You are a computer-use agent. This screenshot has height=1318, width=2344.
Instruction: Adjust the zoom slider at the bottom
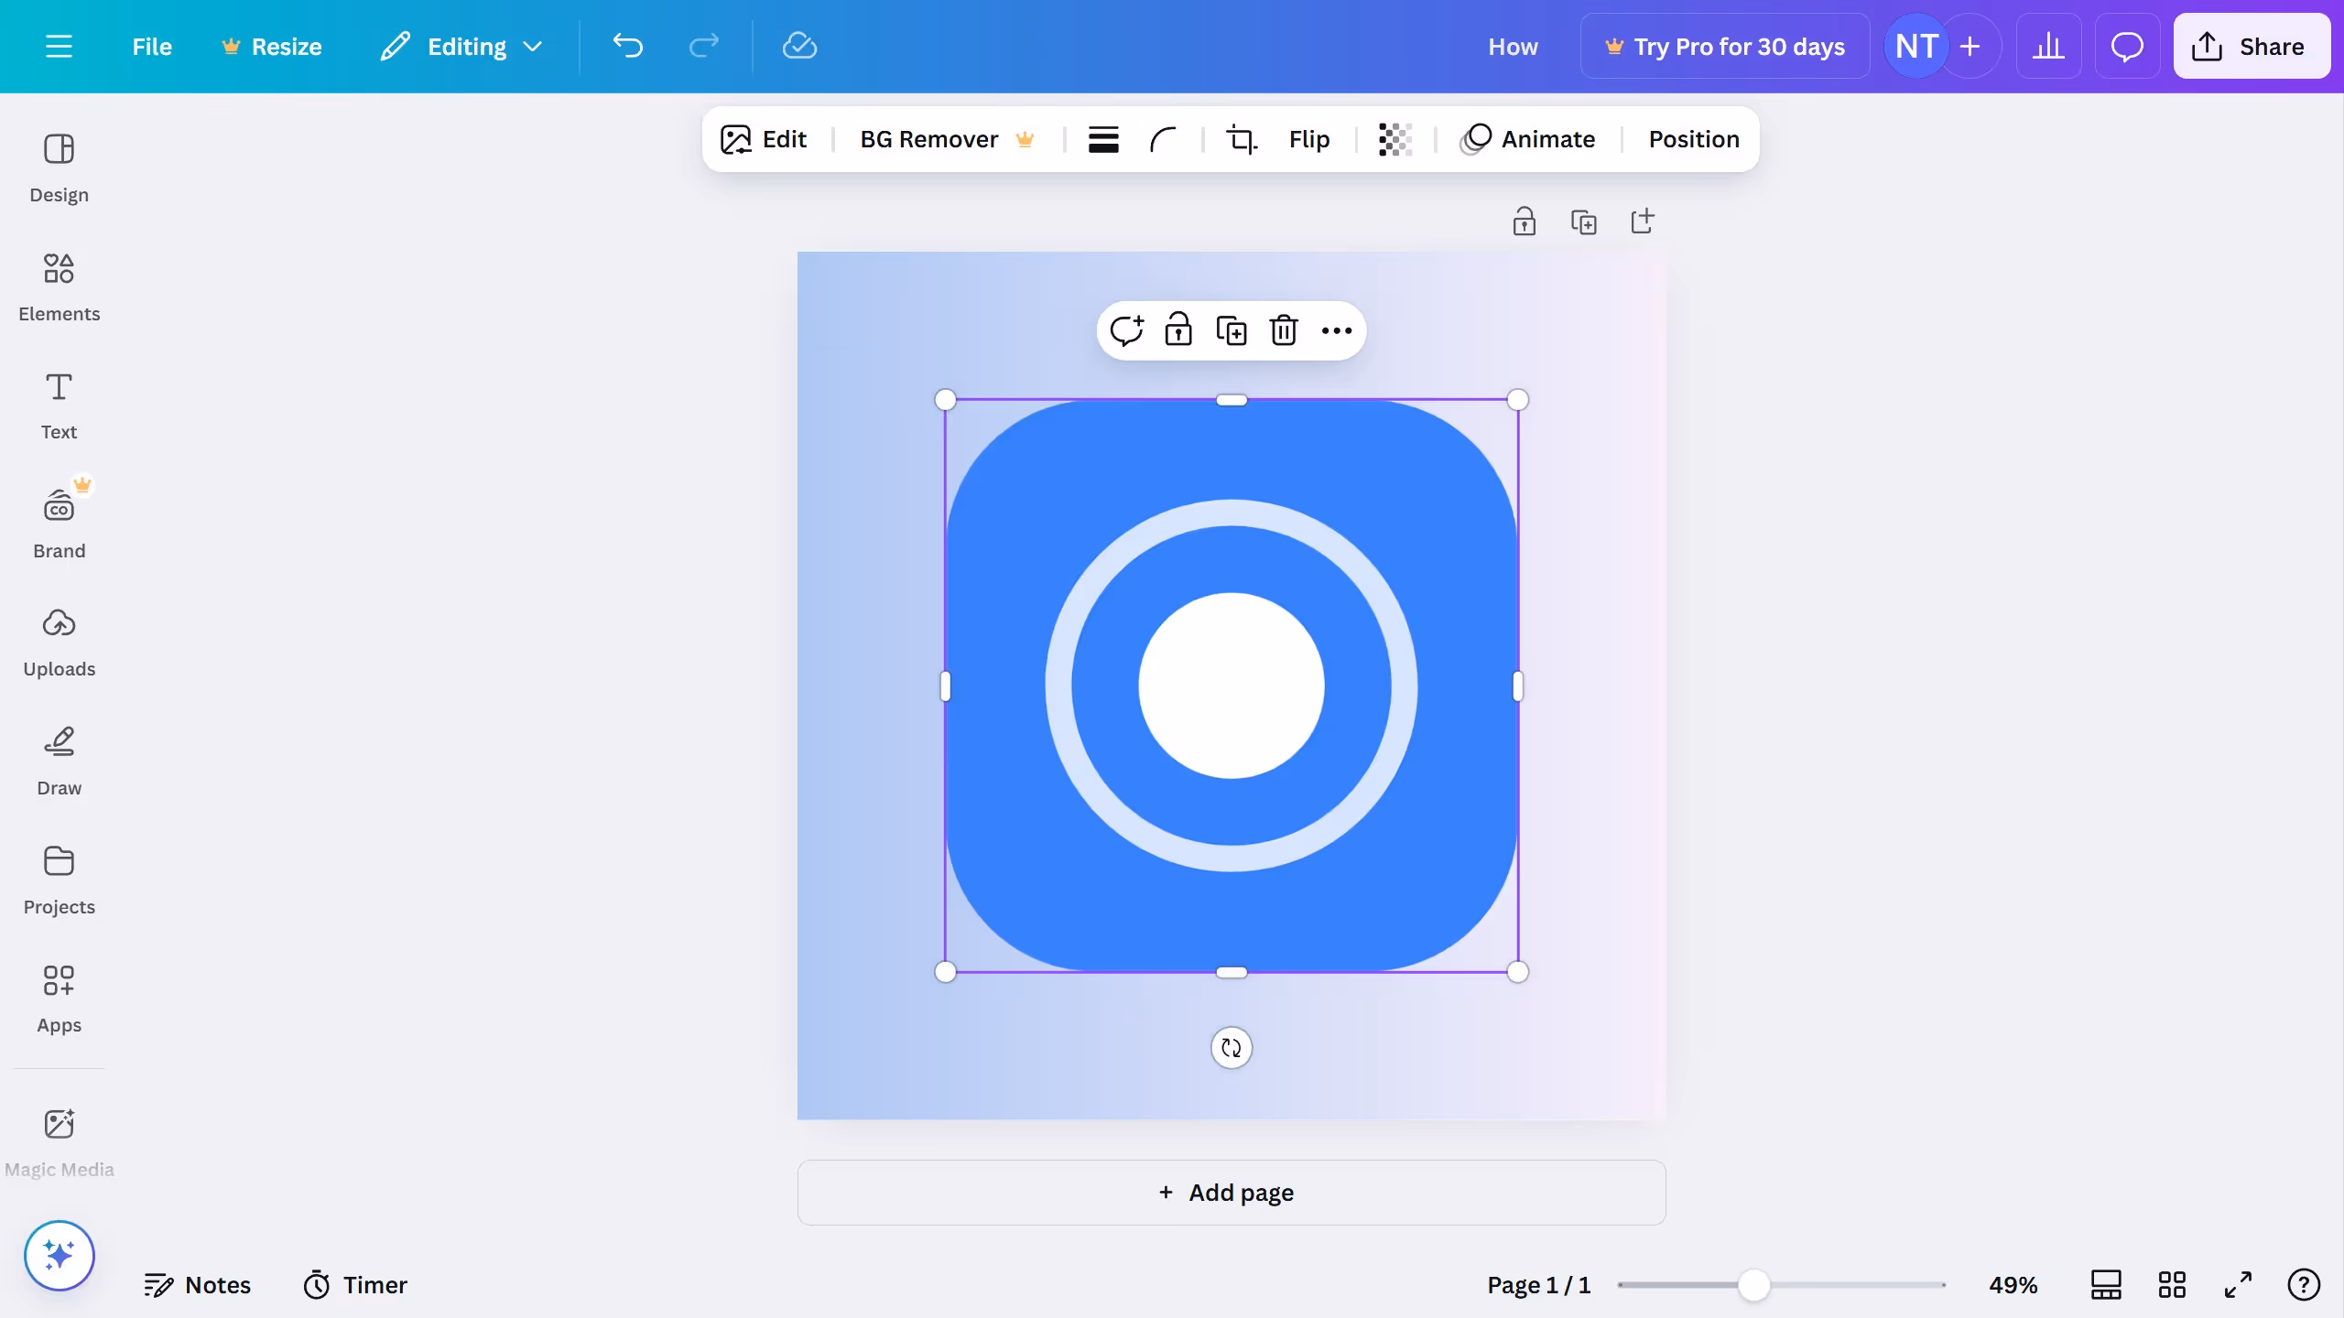click(x=1752, y=1285)
